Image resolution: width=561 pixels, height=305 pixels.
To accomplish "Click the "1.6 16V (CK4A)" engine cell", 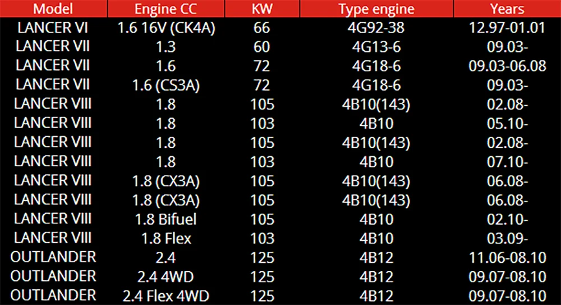I will (167, 28).
